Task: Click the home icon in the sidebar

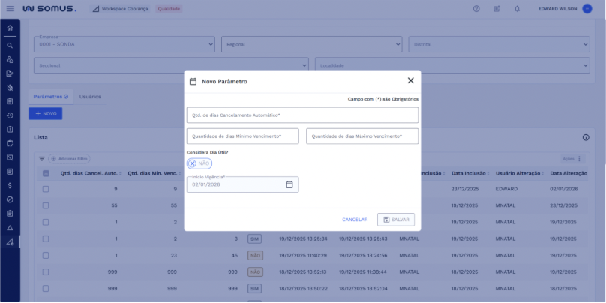Action: [x=10, y=28]
